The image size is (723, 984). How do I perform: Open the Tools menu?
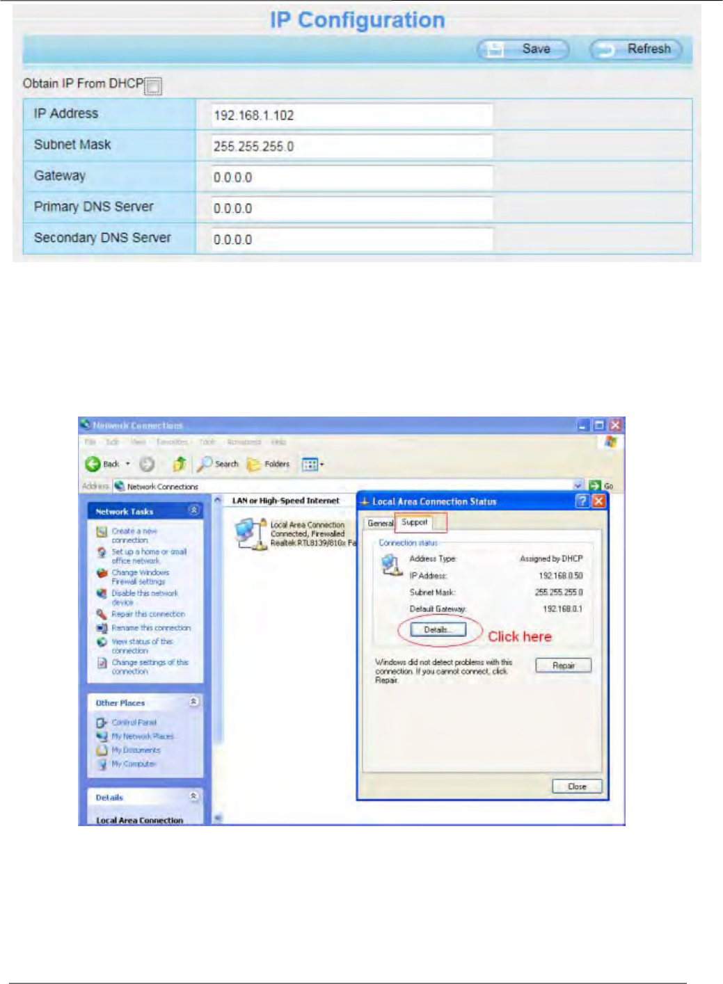coord(207,442)
